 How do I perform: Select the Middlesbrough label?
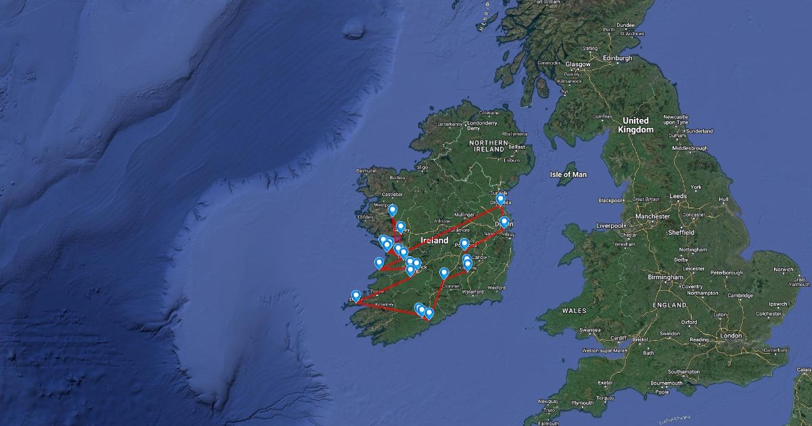(690, 147)
